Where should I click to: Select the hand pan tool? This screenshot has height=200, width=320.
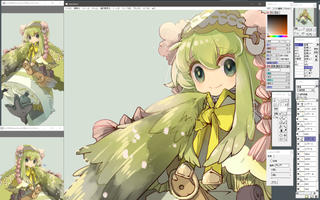(281, 139)
